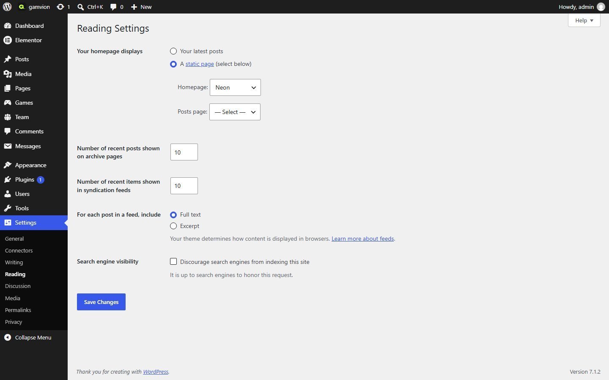Click the plus New icon

tap(134, 7)
